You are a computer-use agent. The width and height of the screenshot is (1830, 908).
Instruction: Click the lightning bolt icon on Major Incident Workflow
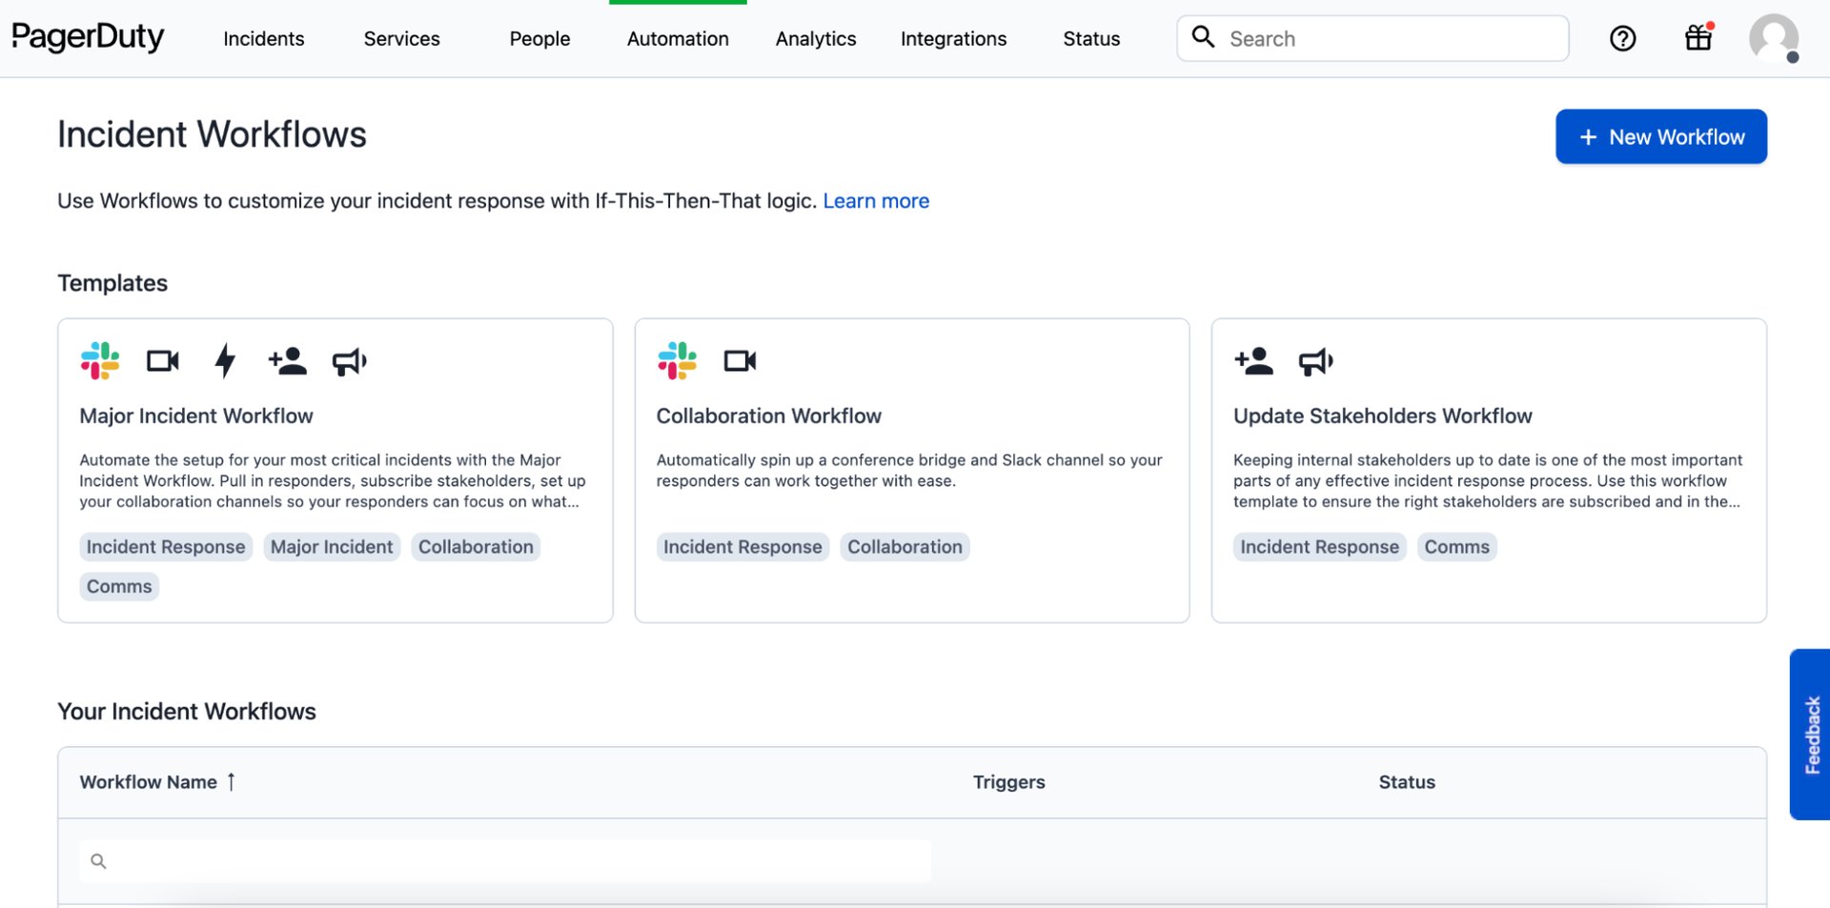pos(225,361)
